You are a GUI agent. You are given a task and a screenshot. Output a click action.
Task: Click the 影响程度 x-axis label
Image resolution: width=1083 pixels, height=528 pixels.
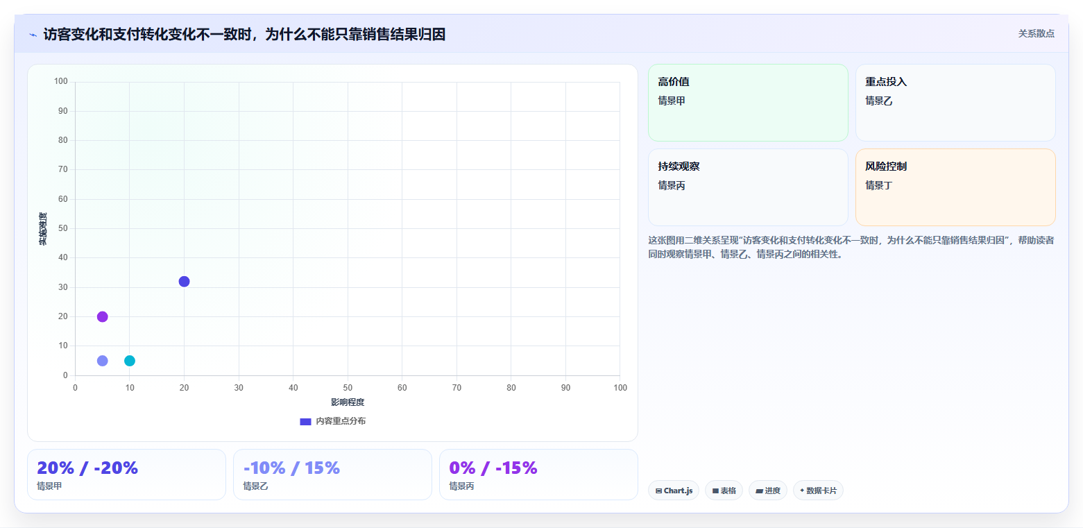348,402
